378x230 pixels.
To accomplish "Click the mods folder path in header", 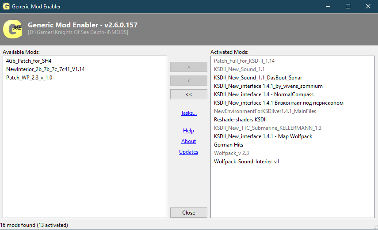I will tap(78, 32).
